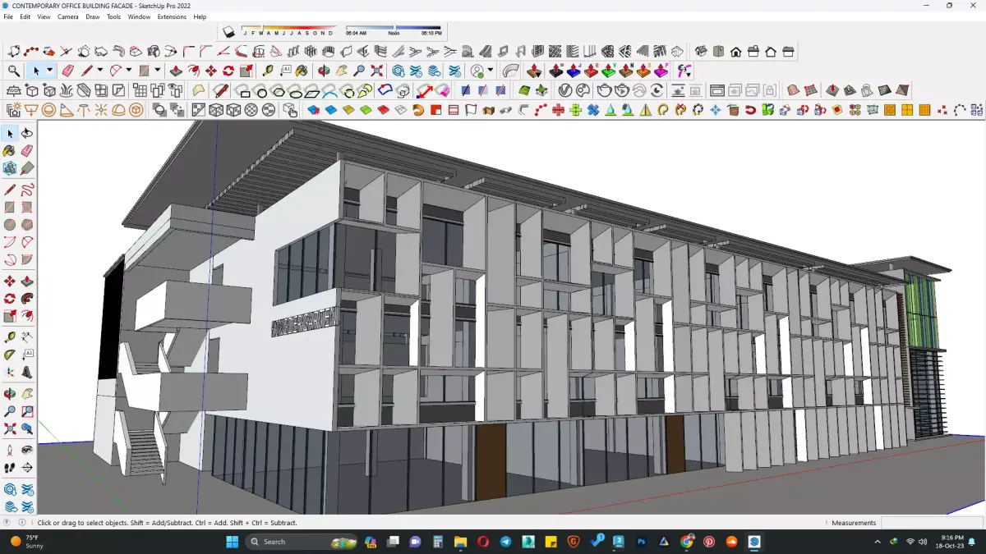Select the Offset tool

tap(27, 316)
